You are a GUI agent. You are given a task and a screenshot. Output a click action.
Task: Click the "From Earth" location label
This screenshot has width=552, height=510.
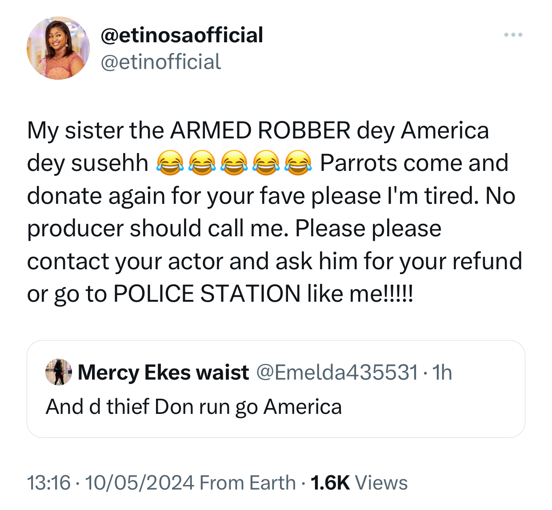click(248, 483)
